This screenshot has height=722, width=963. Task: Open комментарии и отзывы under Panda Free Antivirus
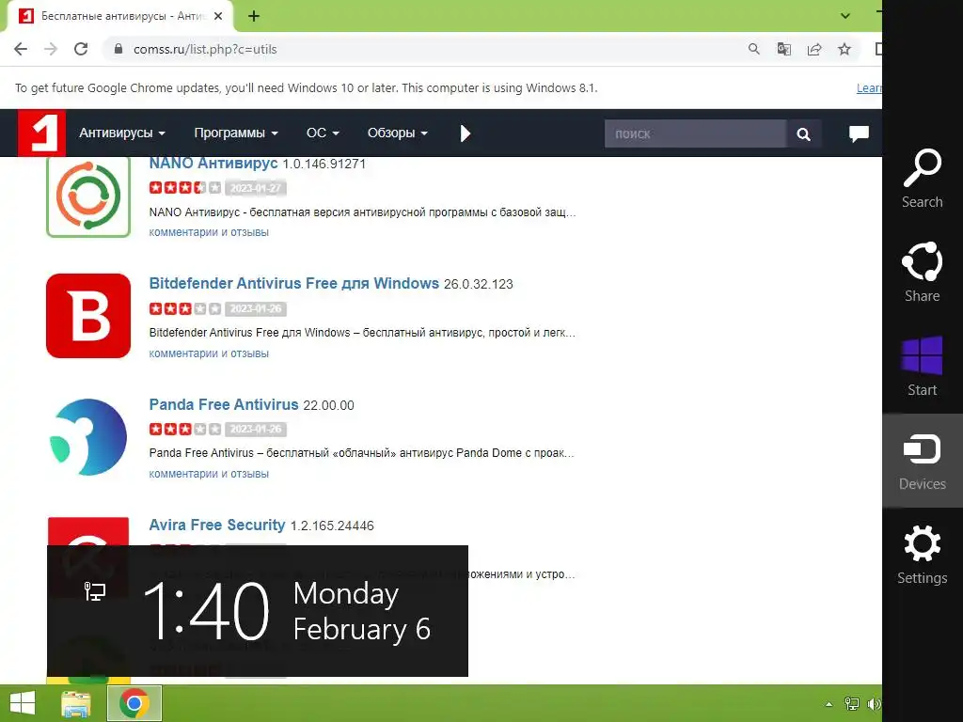209,474
